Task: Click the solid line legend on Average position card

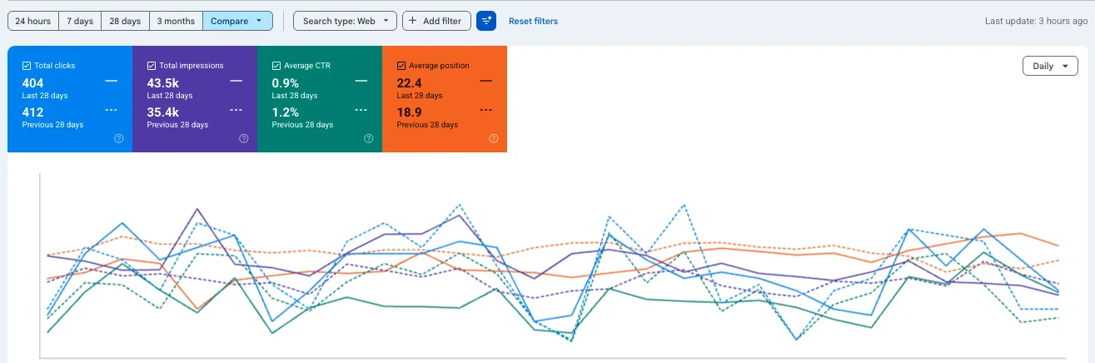Action: (486, 81)
